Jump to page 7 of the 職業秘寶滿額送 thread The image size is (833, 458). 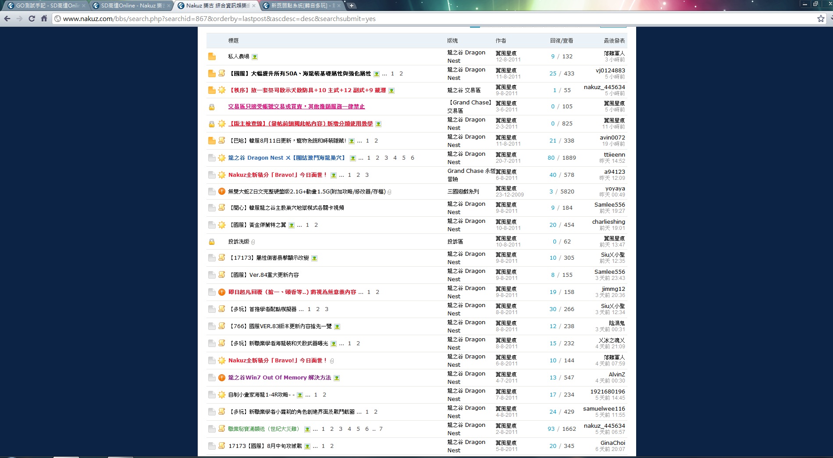click(x=381, y=429)
